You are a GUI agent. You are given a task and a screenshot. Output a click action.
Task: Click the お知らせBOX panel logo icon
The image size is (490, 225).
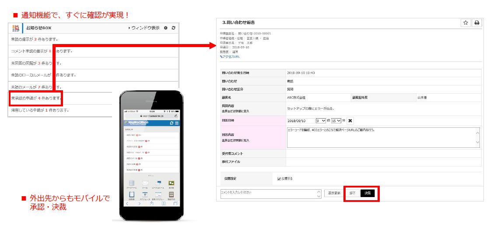coord(16,28)
